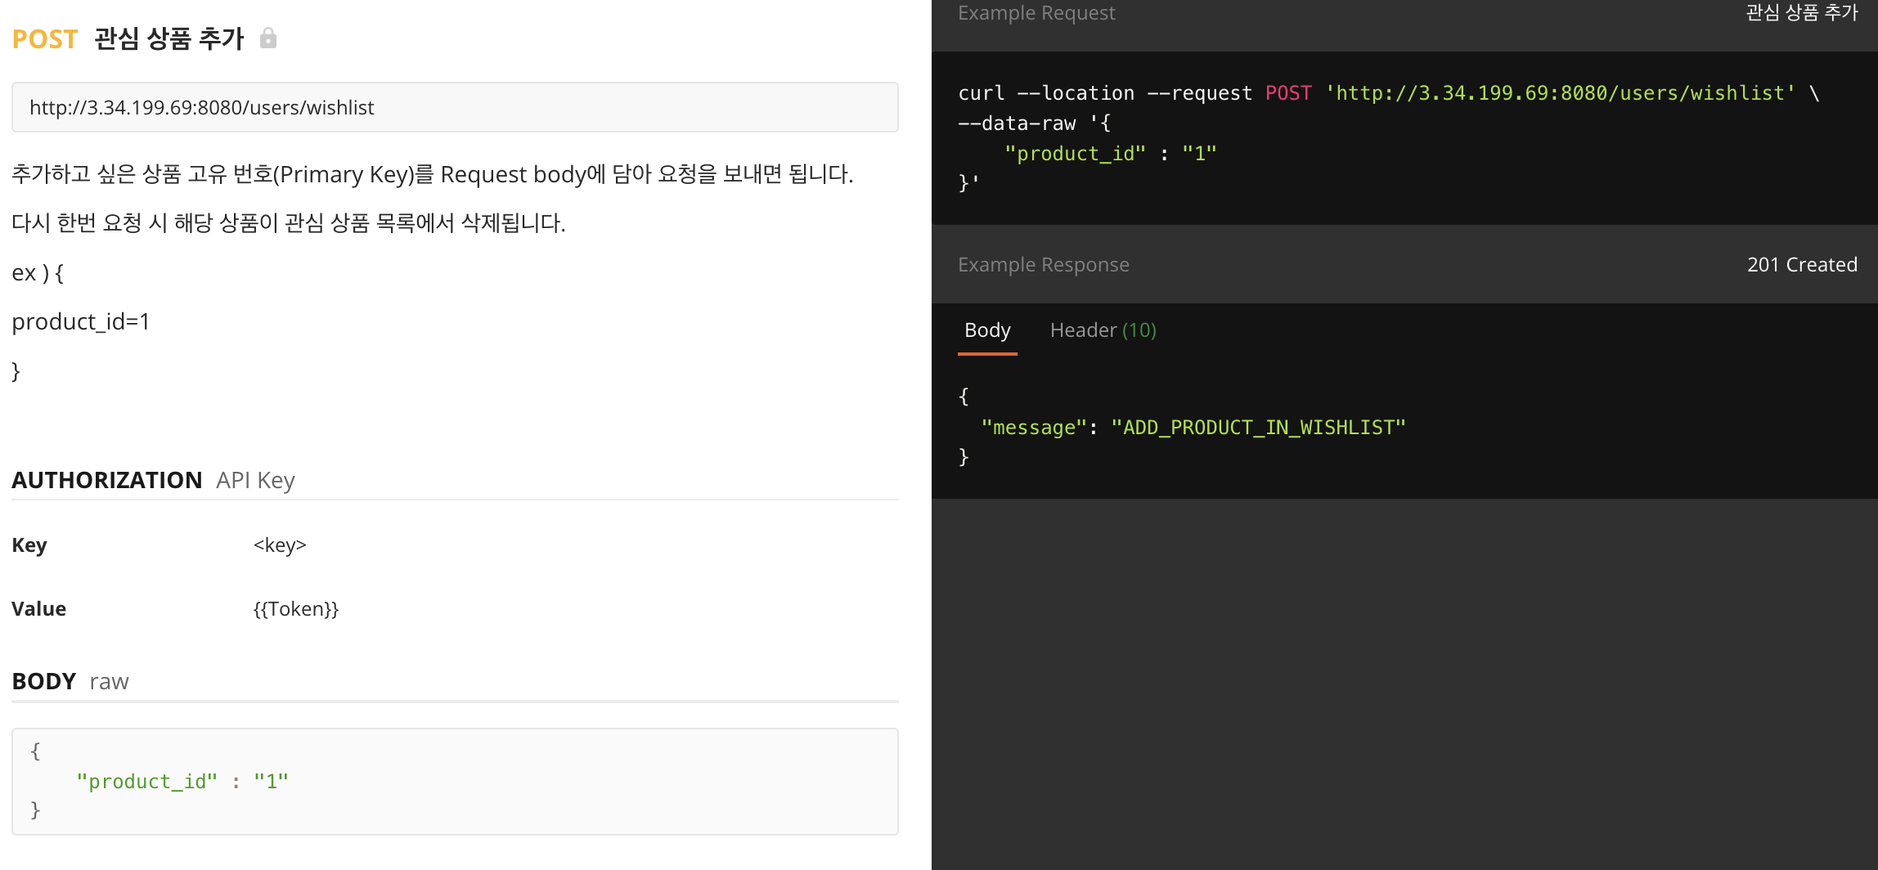
Task: Switch to the Body response tab
Action: [x=987, y=330]
